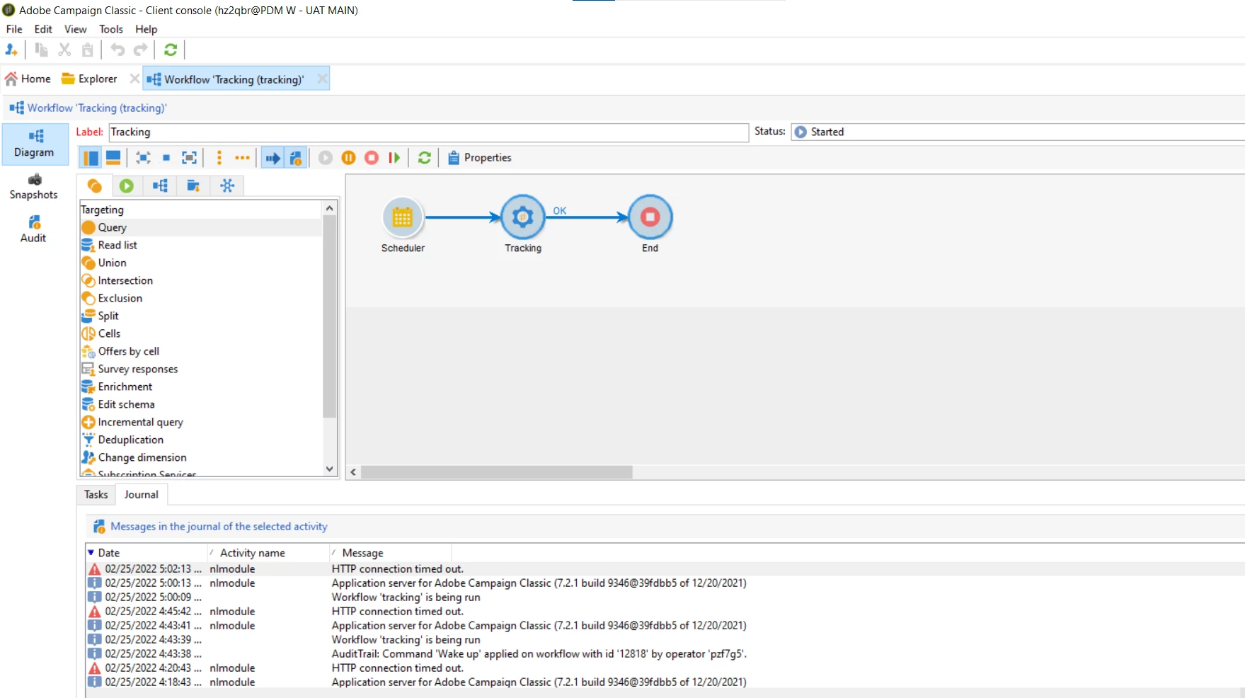Select Intersection activity
1245x698 pixels.
click(x=201, y=280)
